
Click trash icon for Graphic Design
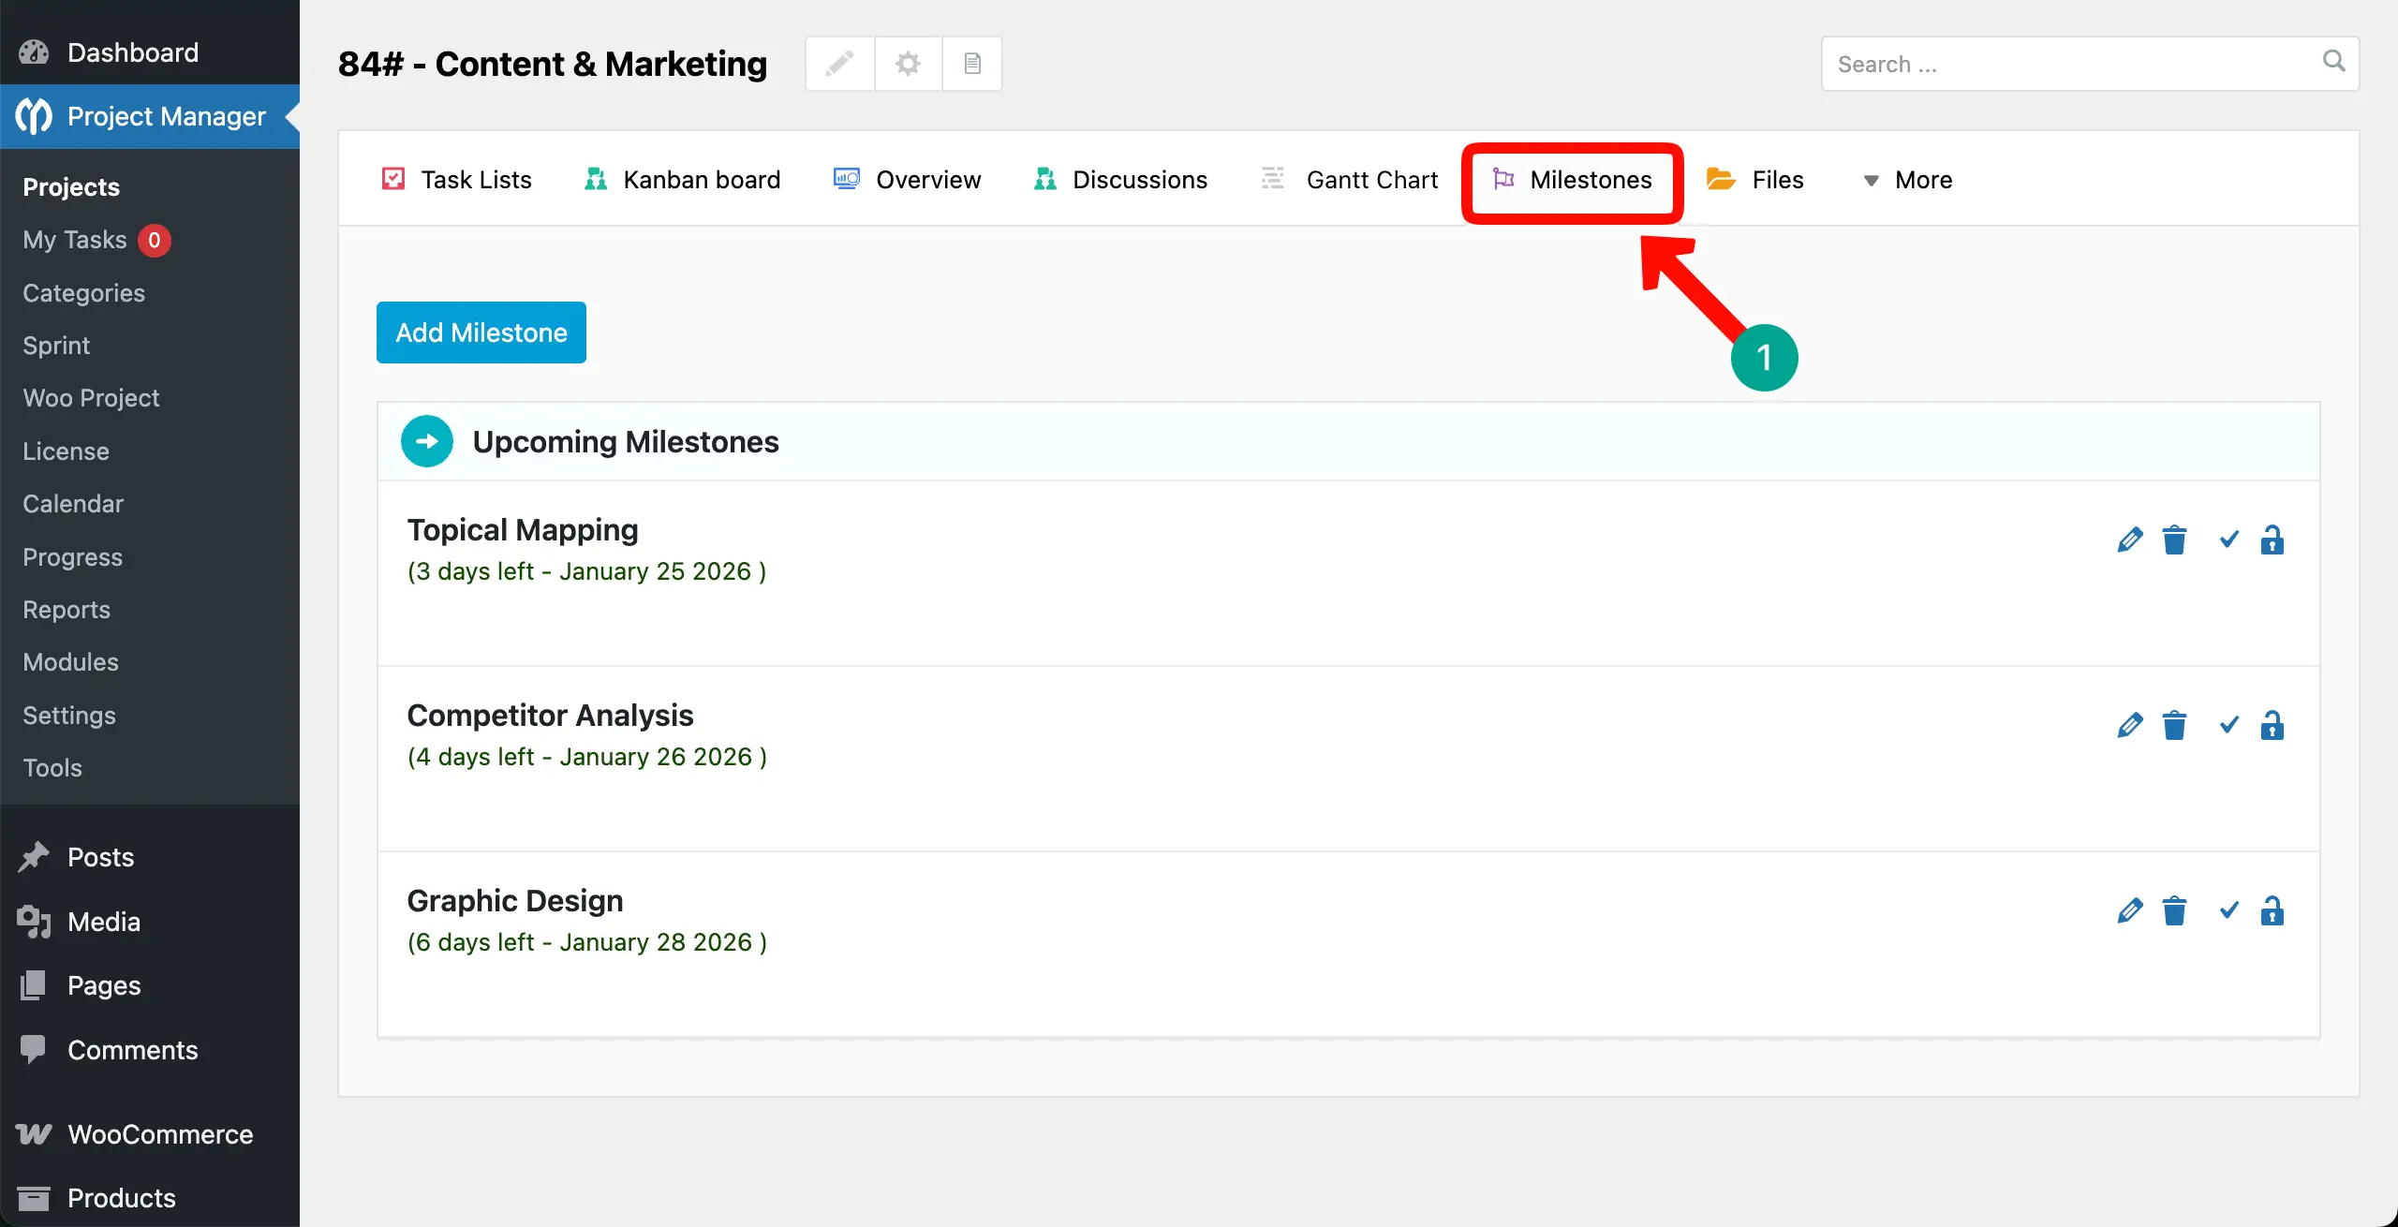[x=2174, y=911]
